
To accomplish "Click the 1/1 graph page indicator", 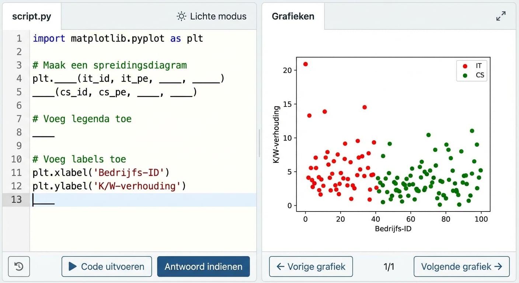I will pos(389,266).
